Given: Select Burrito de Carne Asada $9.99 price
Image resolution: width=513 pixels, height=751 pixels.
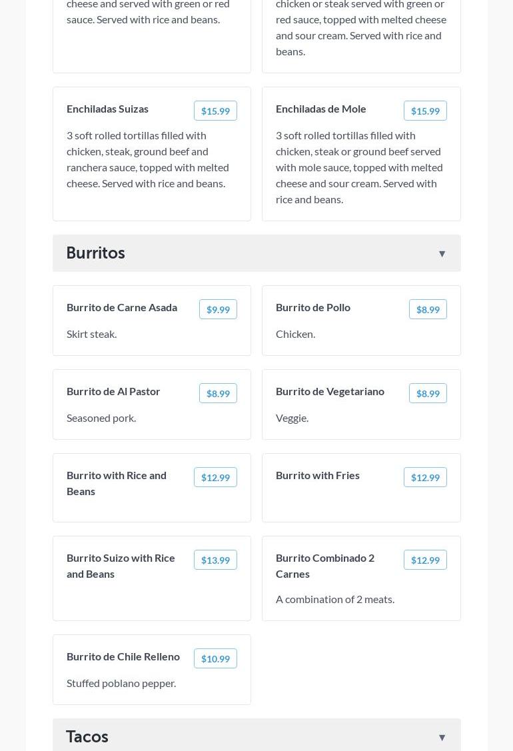Looking at the screenshot, I should click(218, 309).
